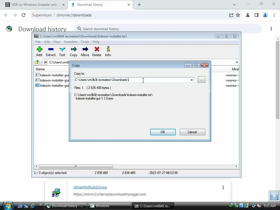Open the browse folder button in Copy dialog
Screen dimensions: 280x210
(x=202, y=80)
